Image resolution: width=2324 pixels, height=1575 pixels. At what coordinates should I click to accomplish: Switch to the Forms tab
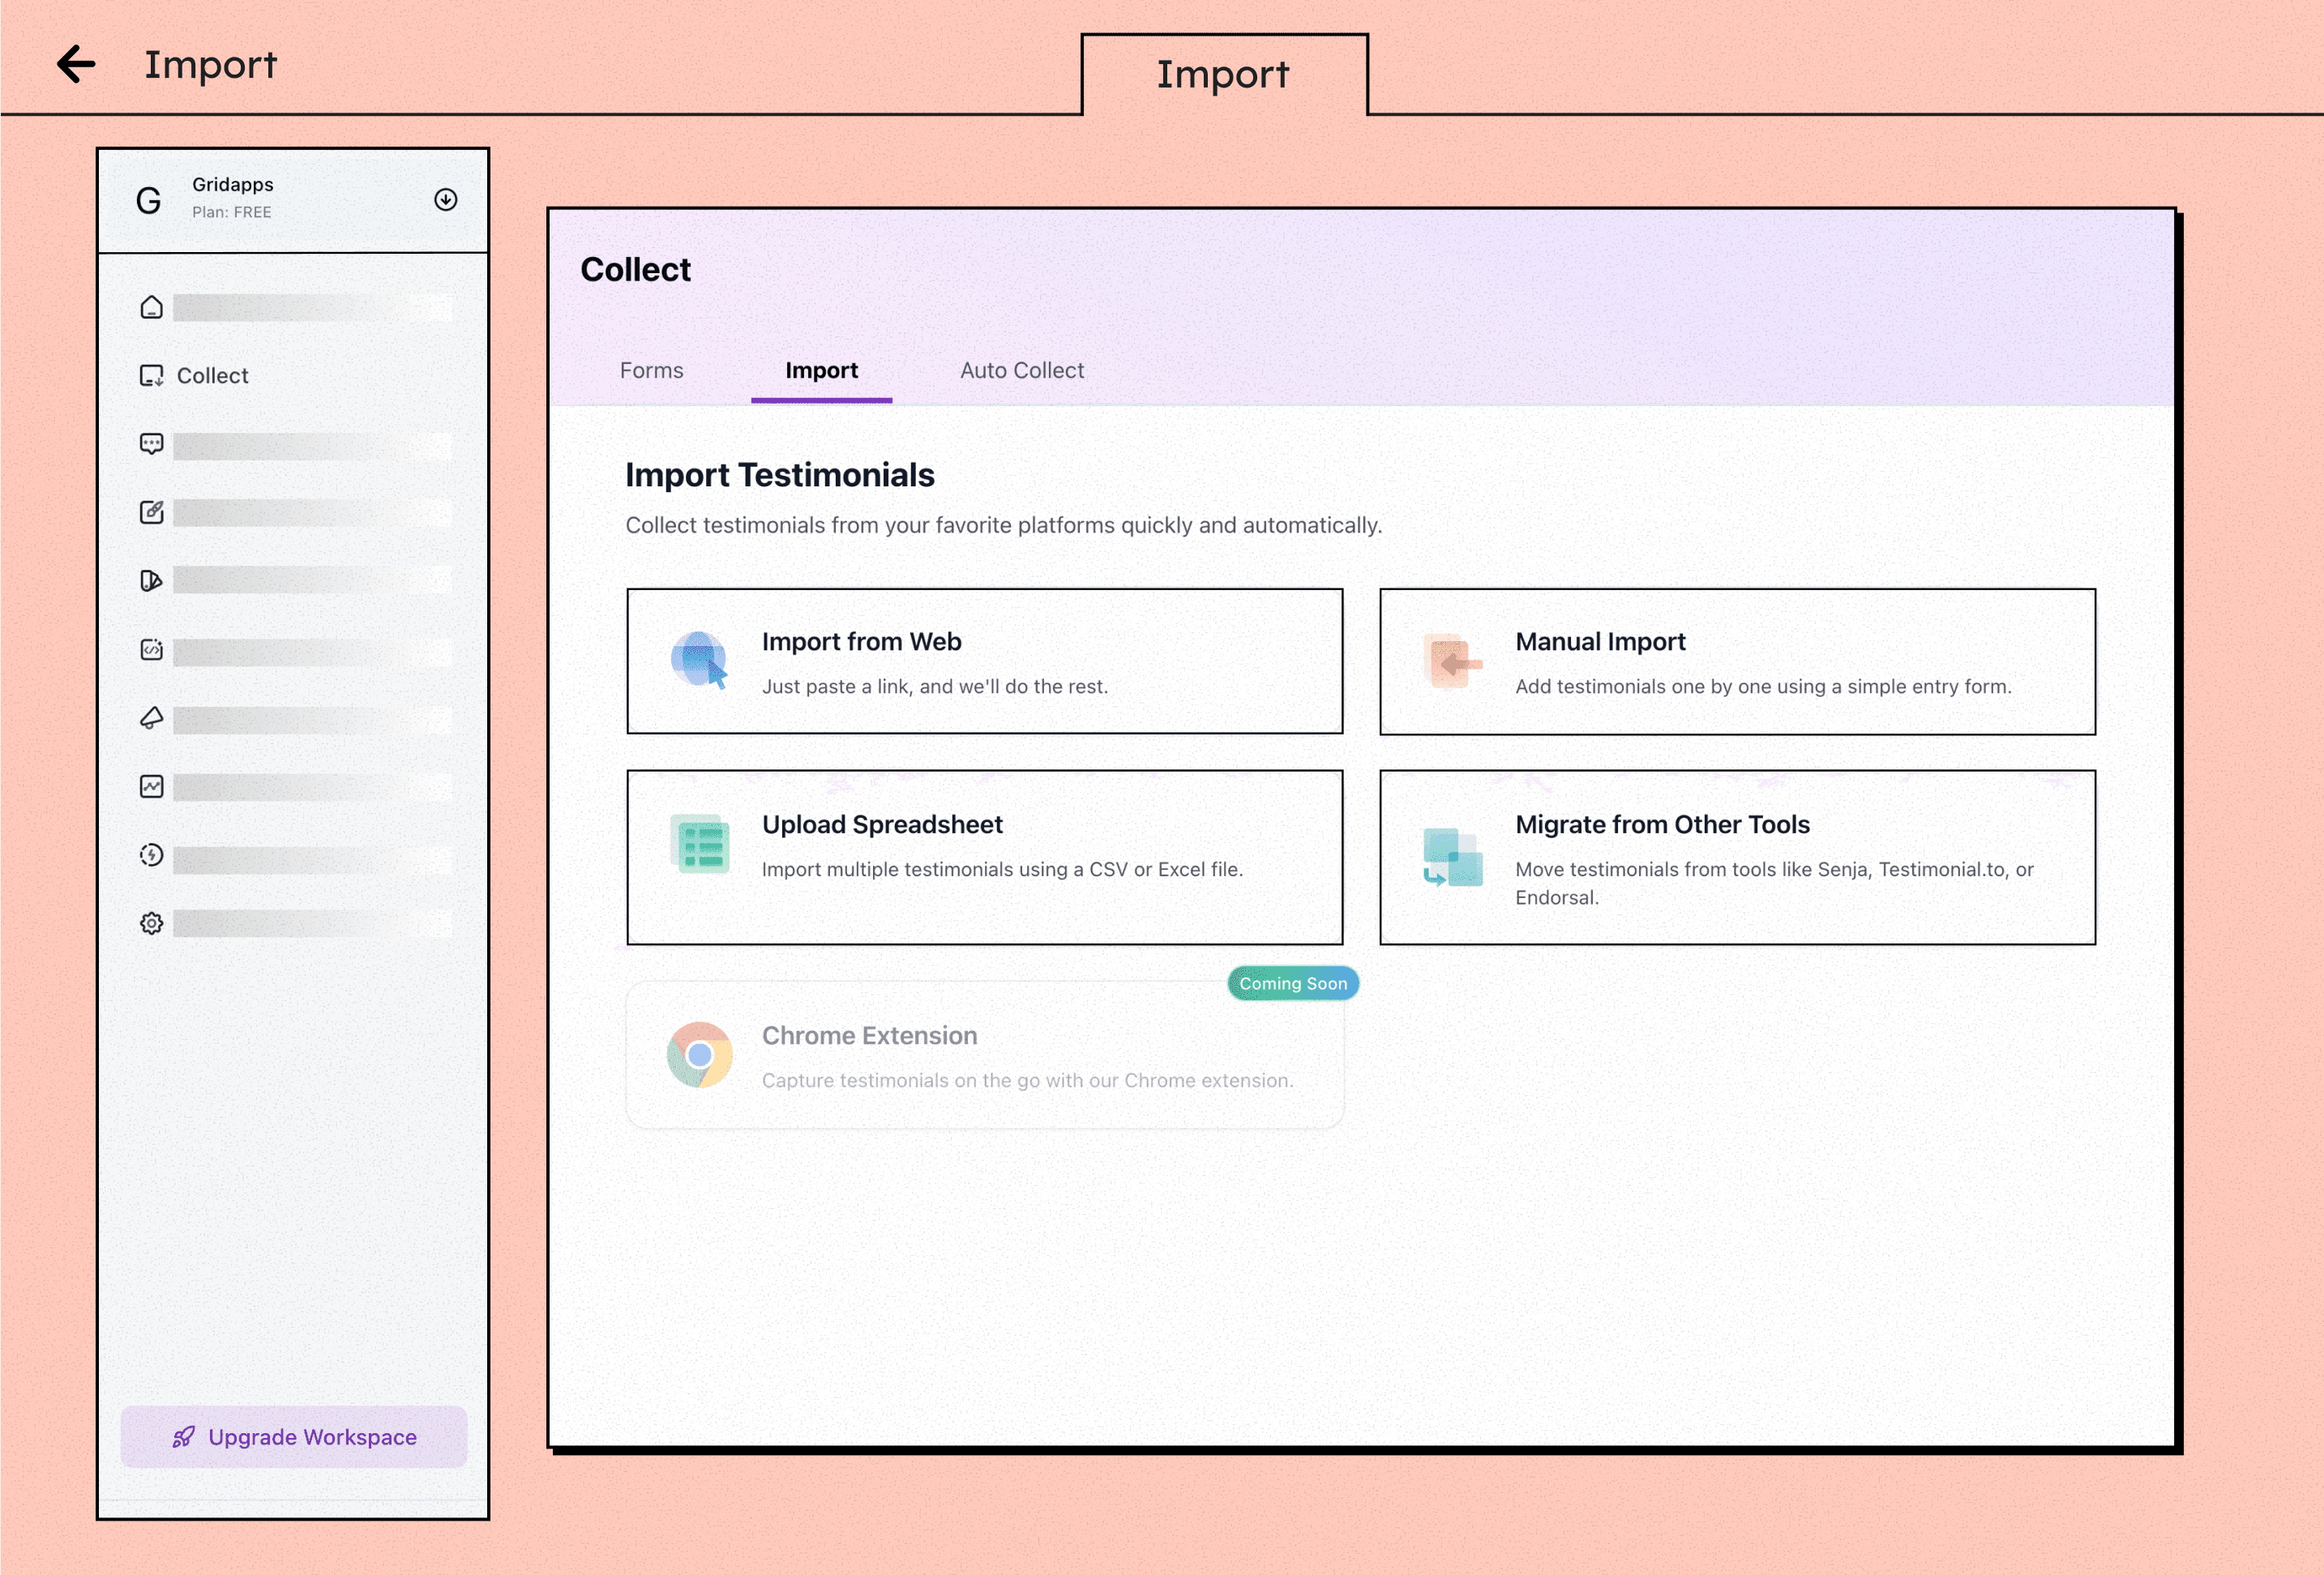coord(651,371)
